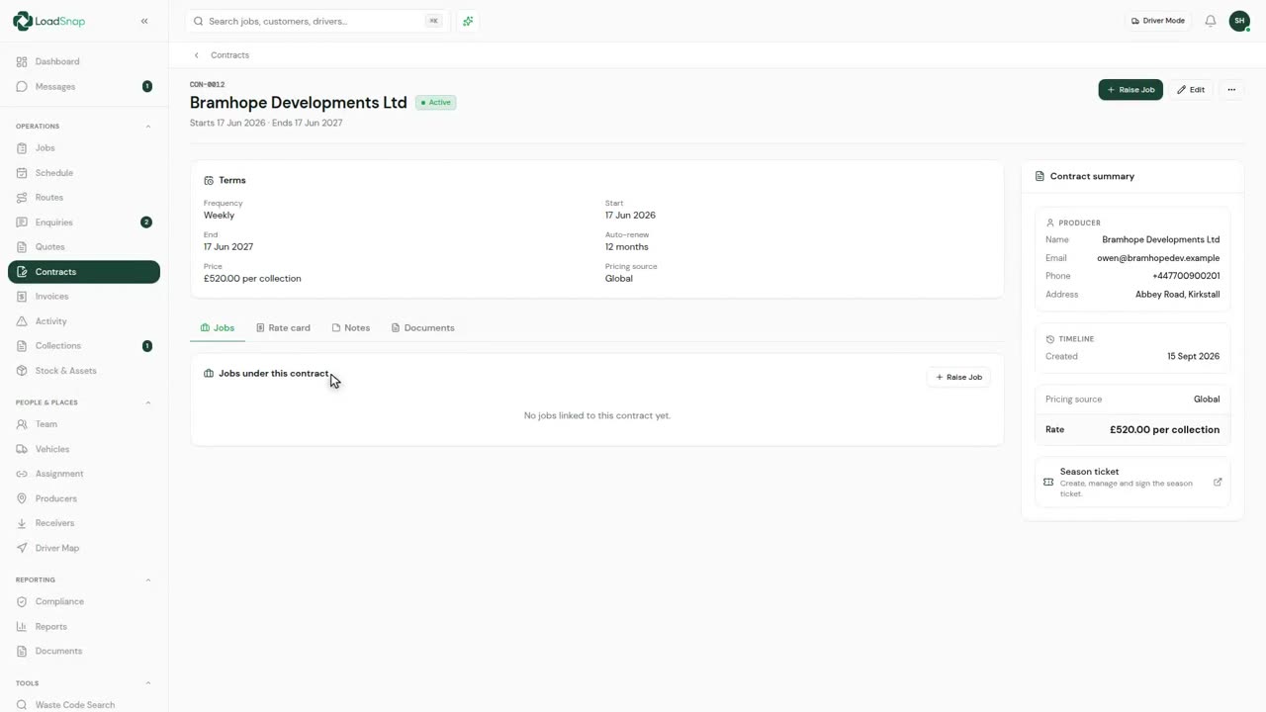This screenshot has height=712, width=1266.
Task: Open the SH user avatar menu
Action: [1239, 21]
